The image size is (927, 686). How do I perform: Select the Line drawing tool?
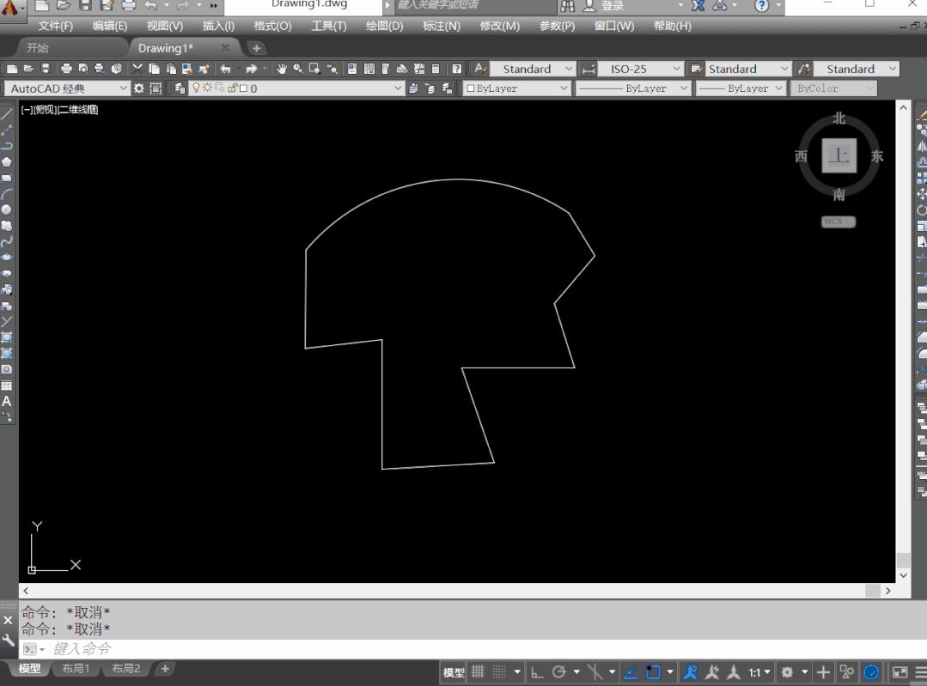(x=7, y=114)
